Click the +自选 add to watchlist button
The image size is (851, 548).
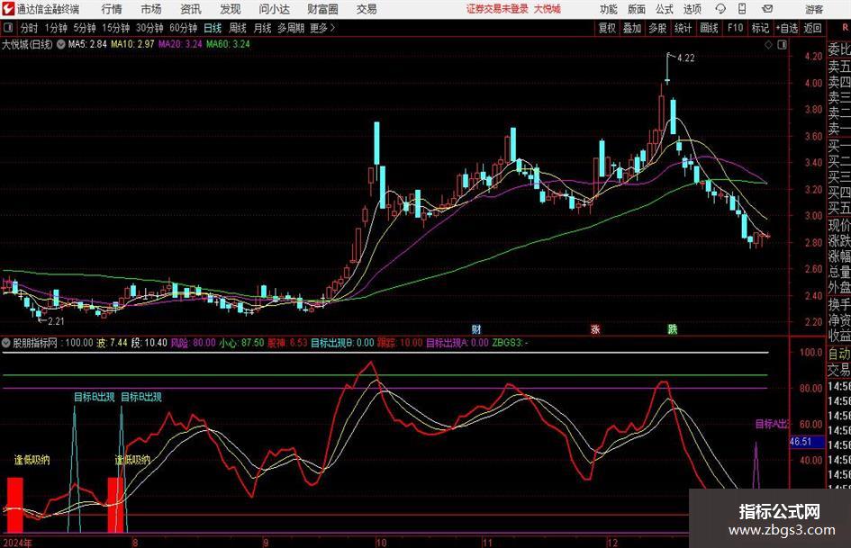coord(787,28)
